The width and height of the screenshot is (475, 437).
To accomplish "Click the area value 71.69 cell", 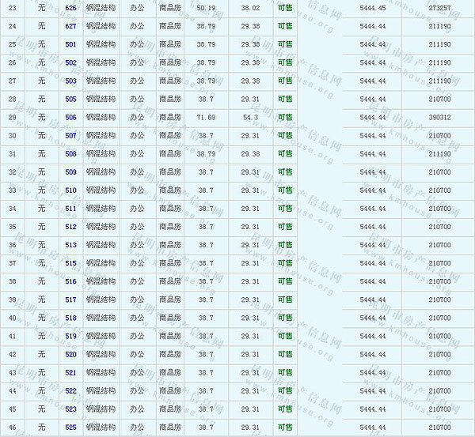I will coord(206,118).
